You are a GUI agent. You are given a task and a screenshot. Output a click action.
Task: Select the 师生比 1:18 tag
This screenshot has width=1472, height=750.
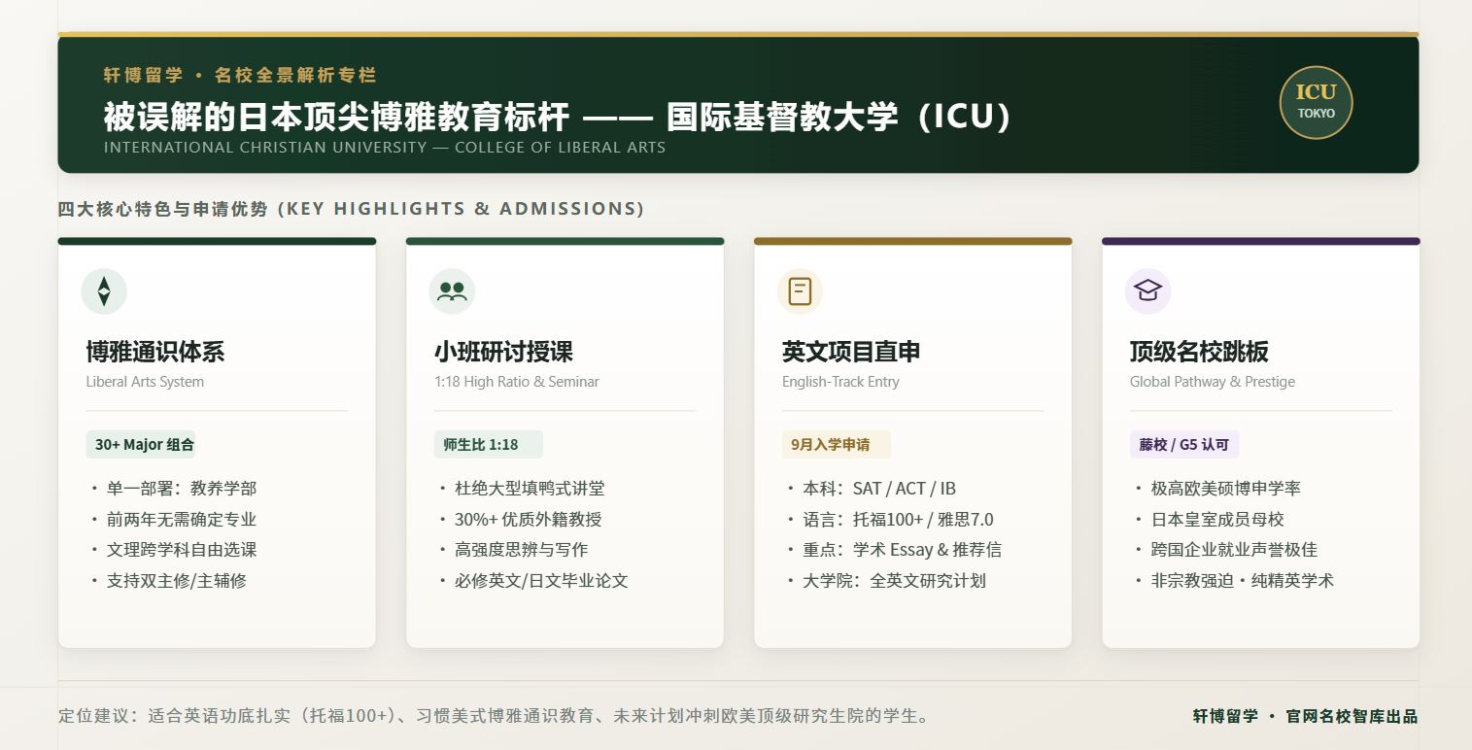click(488, 445)
